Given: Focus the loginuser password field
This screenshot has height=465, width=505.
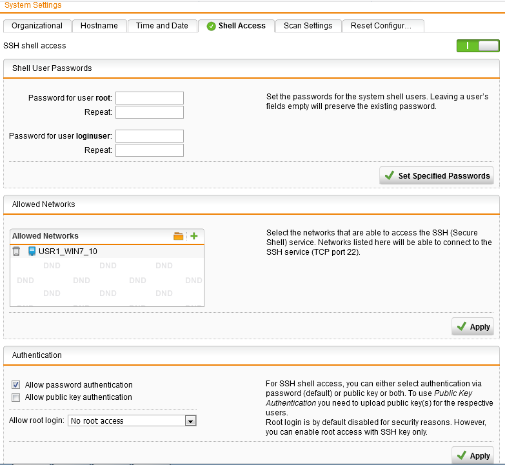Looking at the screenshot, I should [149, 136].
